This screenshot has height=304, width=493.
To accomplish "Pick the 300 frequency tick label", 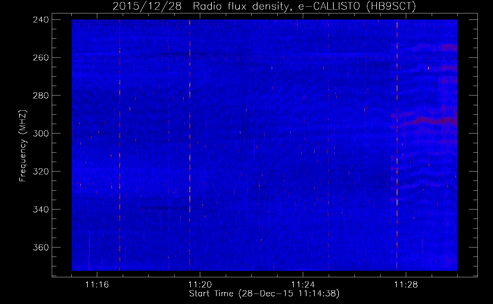I will pos(41,134).
